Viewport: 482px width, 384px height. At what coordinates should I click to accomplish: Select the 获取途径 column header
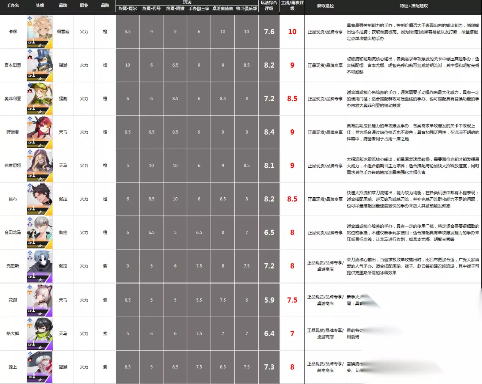pos(325,6)
